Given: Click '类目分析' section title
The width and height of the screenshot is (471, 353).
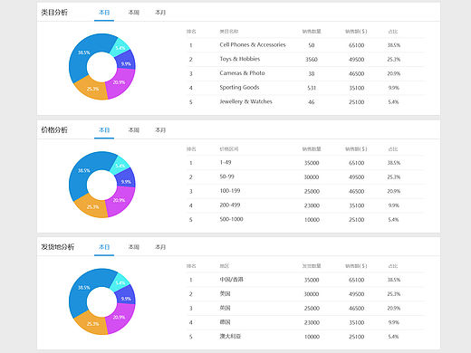Looking at the screenshot, I should pyautogui.click(x=54, y=13).
